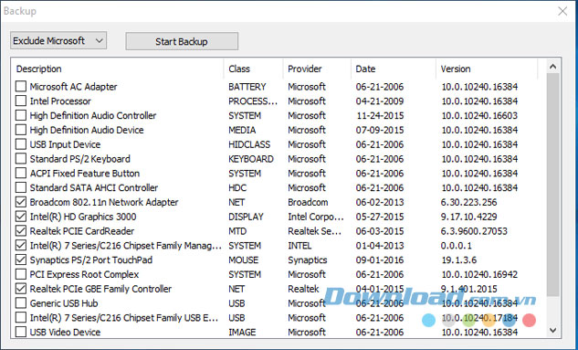578x350 pixels.
Task: Click Synaptics PS/2 Port TouchPad text
Action: [x=91, y=260]
